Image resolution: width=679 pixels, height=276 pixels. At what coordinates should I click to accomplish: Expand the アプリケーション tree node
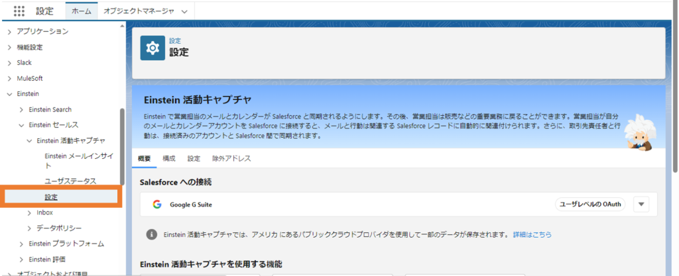click(9, 32)
